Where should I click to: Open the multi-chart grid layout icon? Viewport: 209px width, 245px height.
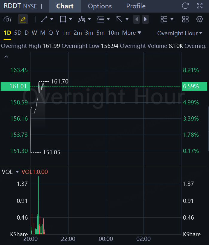click(x=185, y=19)
